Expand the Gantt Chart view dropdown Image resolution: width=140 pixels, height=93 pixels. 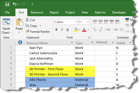click(10, 33)
